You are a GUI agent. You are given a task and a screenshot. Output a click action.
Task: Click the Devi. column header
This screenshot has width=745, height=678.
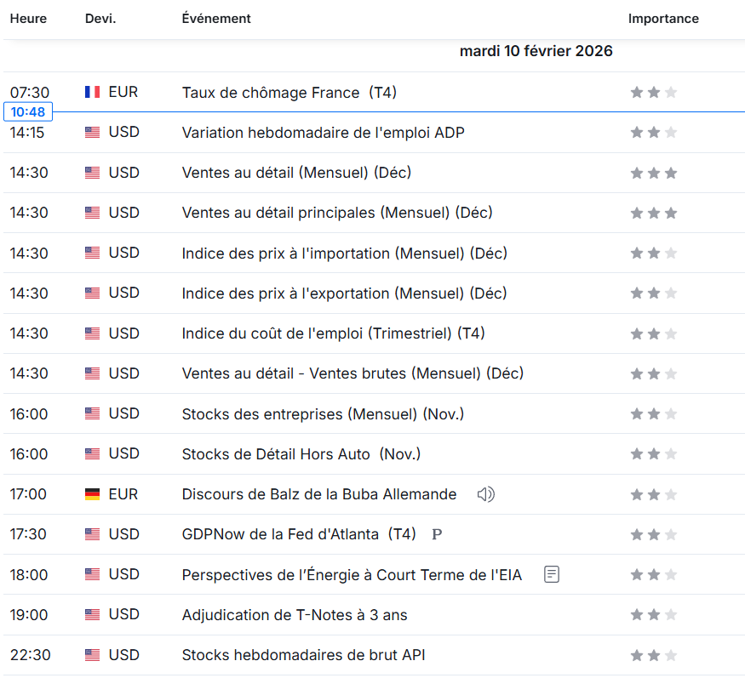pos(100,19)
